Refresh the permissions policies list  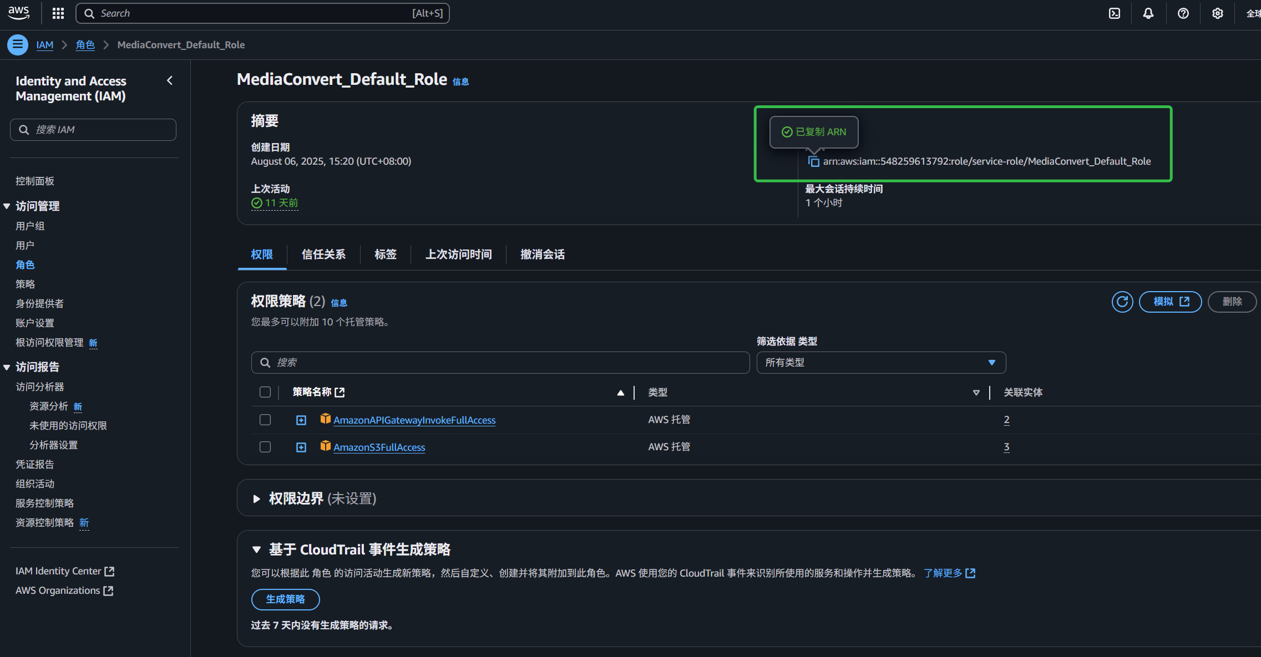coord(1122,302)
